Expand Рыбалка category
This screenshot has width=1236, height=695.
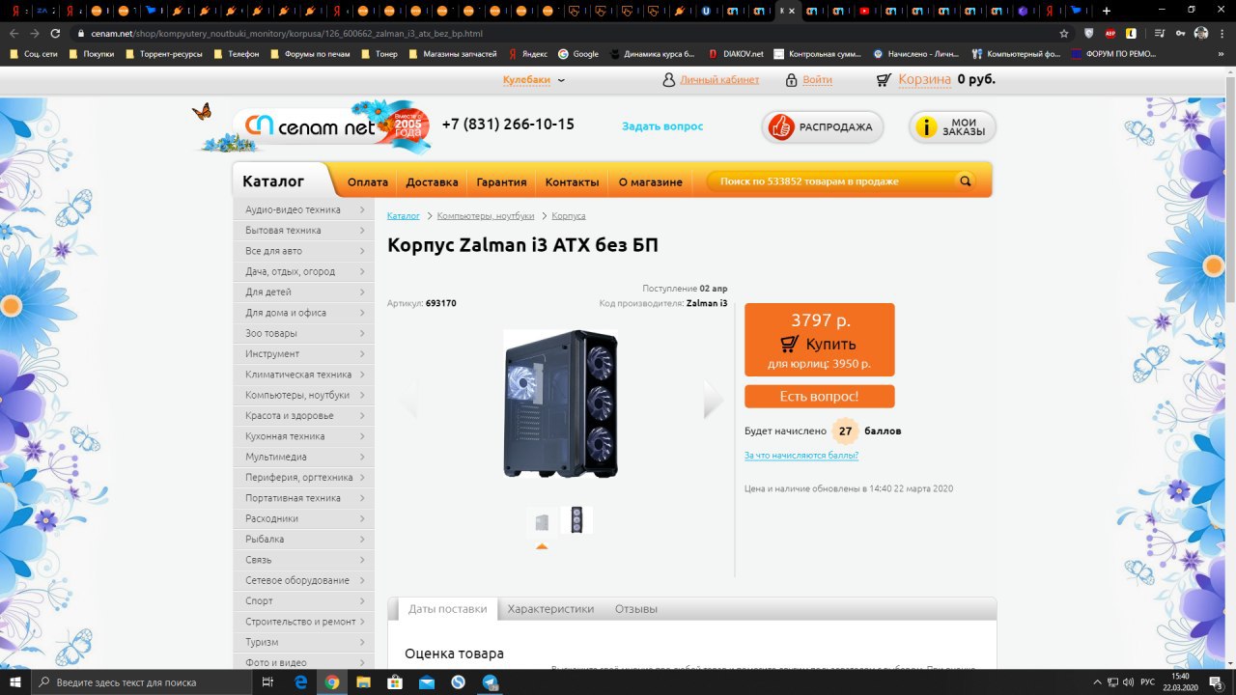pyautogui.click(x=303, y=539)
